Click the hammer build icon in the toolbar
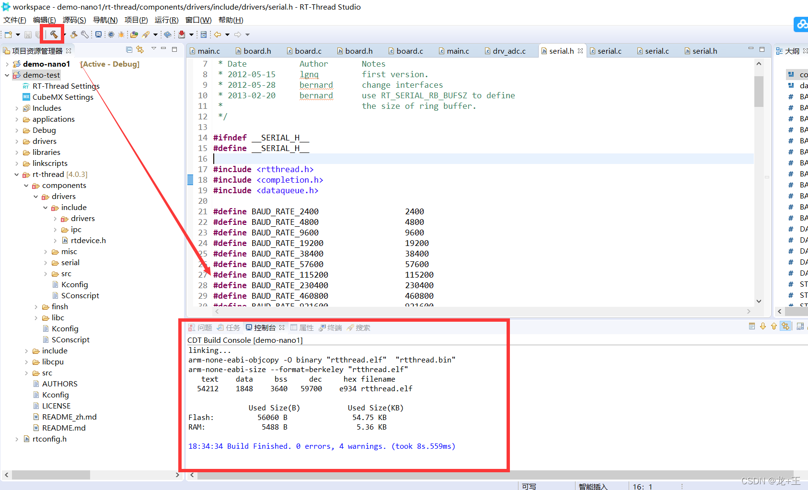 click(x=54, y=35)
